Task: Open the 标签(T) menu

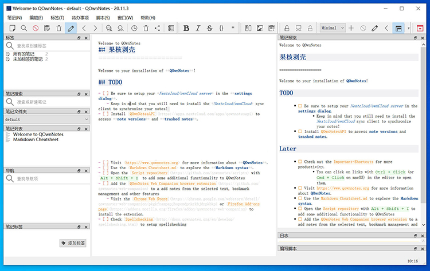Action: coord(57,18)
